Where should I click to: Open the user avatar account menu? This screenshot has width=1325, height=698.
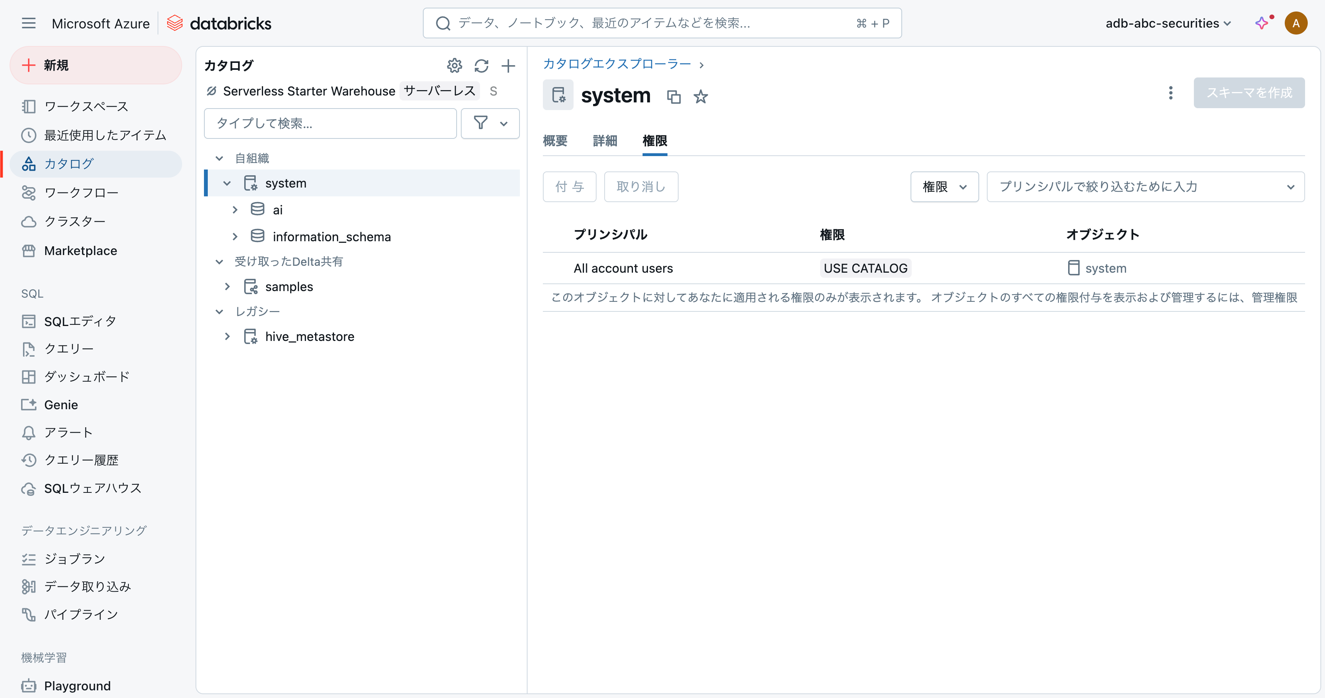pos(1296,23)
